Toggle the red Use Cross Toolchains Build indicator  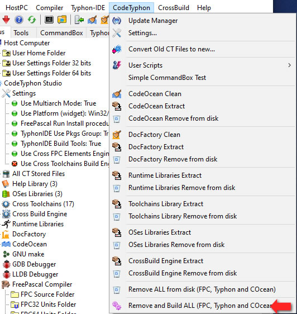pos(15,164)
